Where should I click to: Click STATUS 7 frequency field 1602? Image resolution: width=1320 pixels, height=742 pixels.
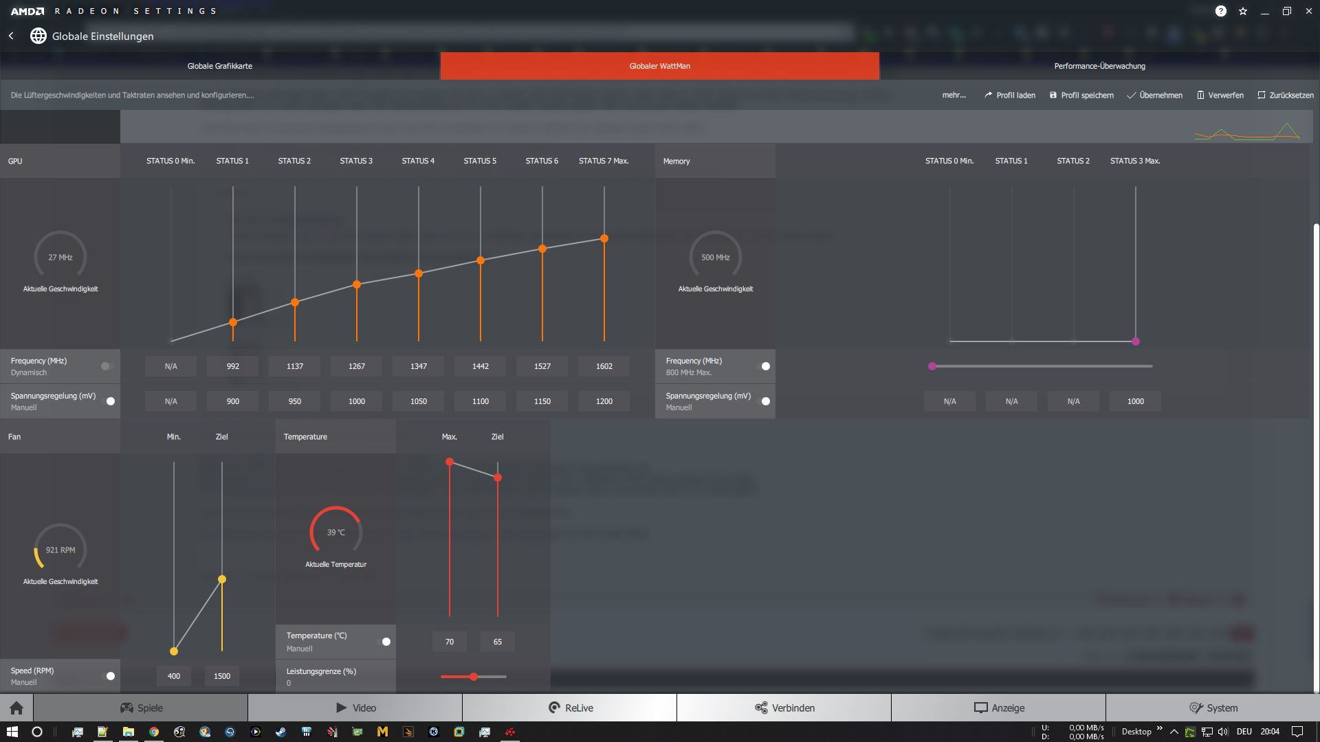coord(604,366)
